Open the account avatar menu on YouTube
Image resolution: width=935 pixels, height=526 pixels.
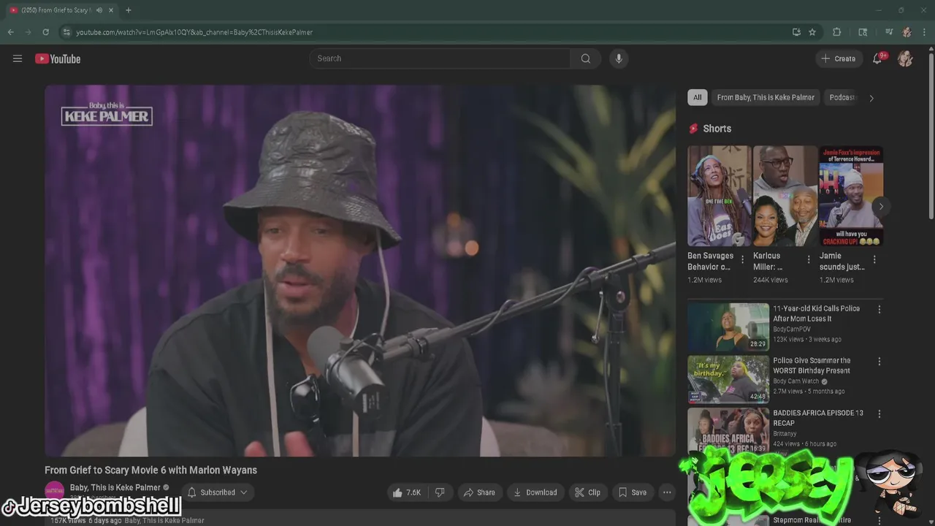[x=905, y=58]
